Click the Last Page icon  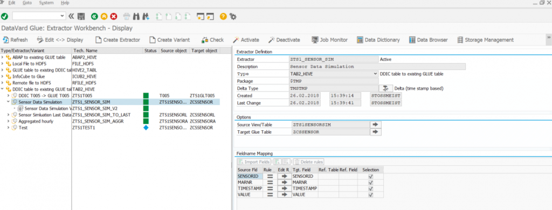[187, 16]
